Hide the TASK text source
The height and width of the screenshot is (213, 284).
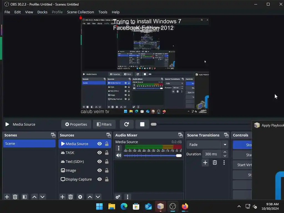pyautogui.click(x=100, y=153)
